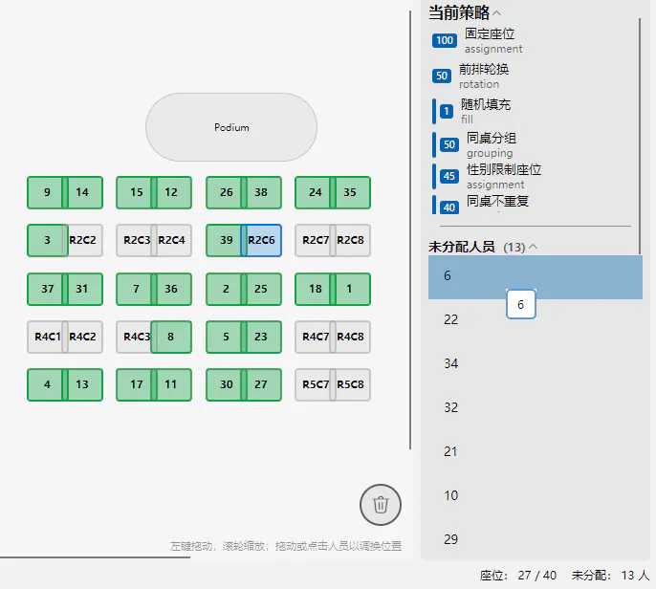Click seat occupied by person 11

tap(171, 384)
